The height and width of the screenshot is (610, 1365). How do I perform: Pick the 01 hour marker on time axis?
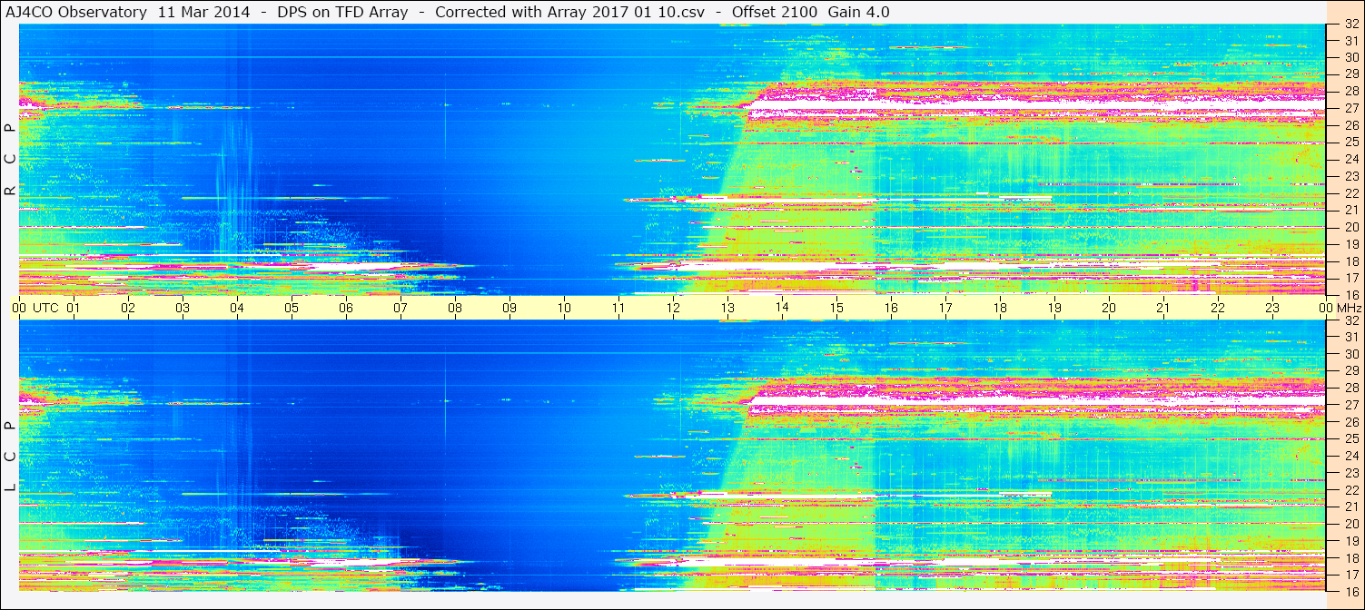(x=74, y=308)
